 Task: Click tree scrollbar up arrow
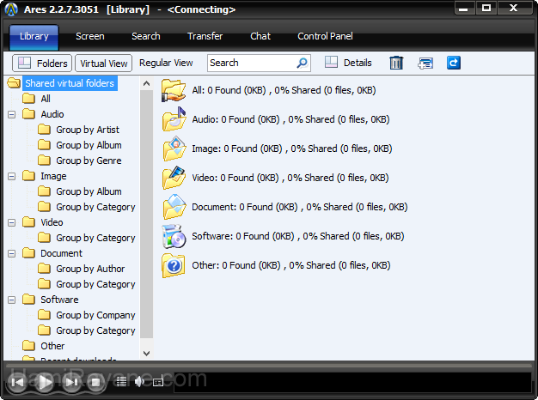(x=146, y=83)
